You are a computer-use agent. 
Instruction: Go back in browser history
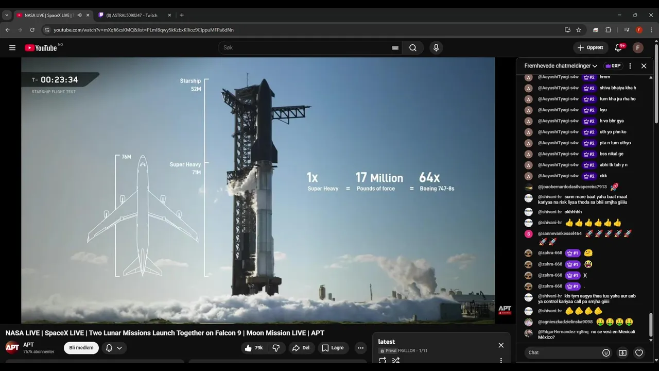click(x=8, y=30)
